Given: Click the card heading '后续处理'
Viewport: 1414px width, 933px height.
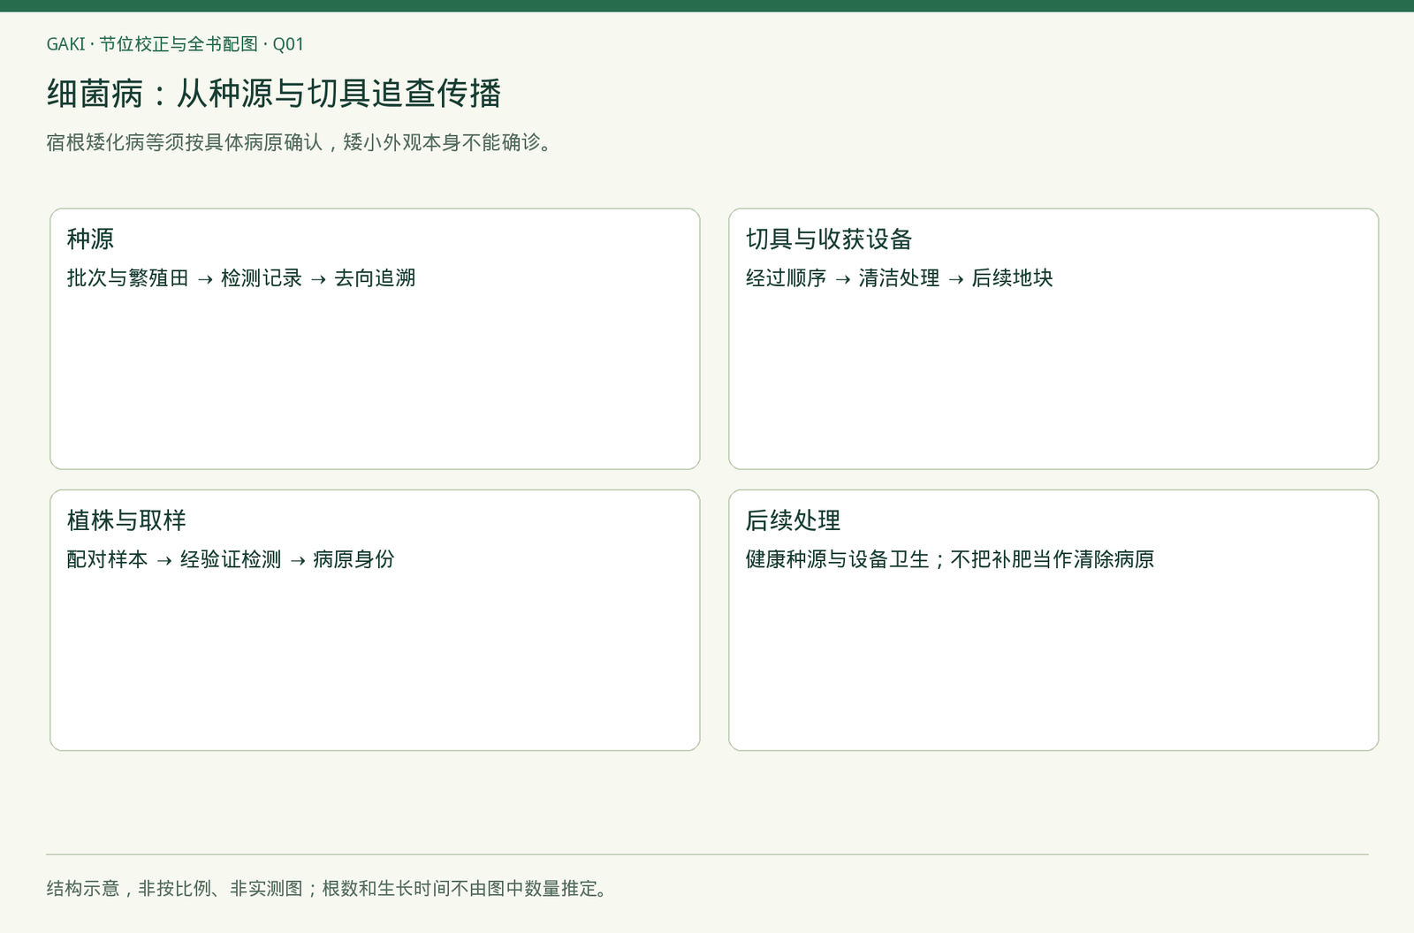Looking at the screenshot, I should [793, 520].
